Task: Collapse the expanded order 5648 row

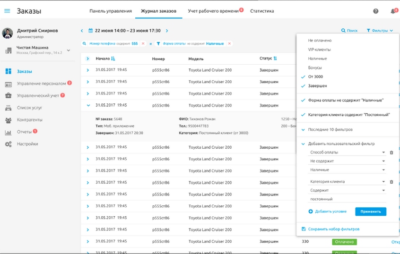Action: [x=88, y=105]
